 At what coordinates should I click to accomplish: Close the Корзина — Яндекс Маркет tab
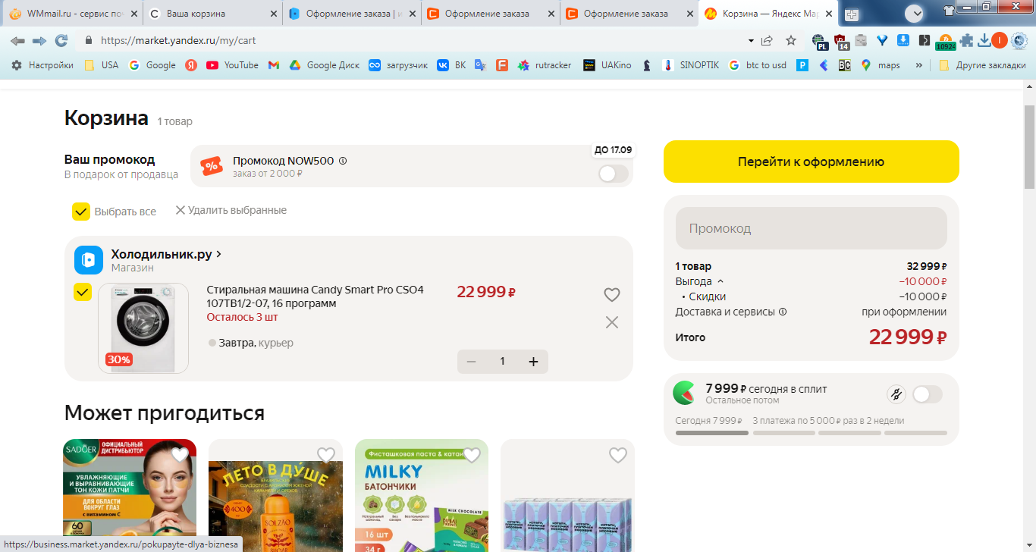(829, 13)
